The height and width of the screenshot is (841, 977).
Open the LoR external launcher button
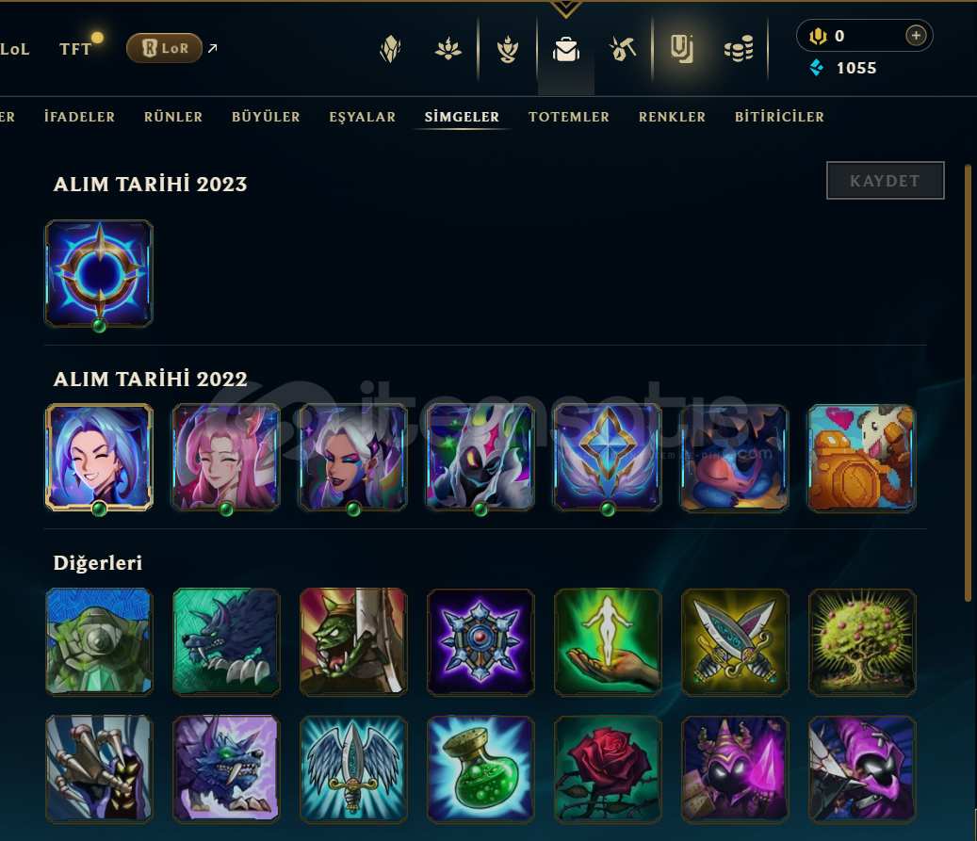[x=165, y=48]
